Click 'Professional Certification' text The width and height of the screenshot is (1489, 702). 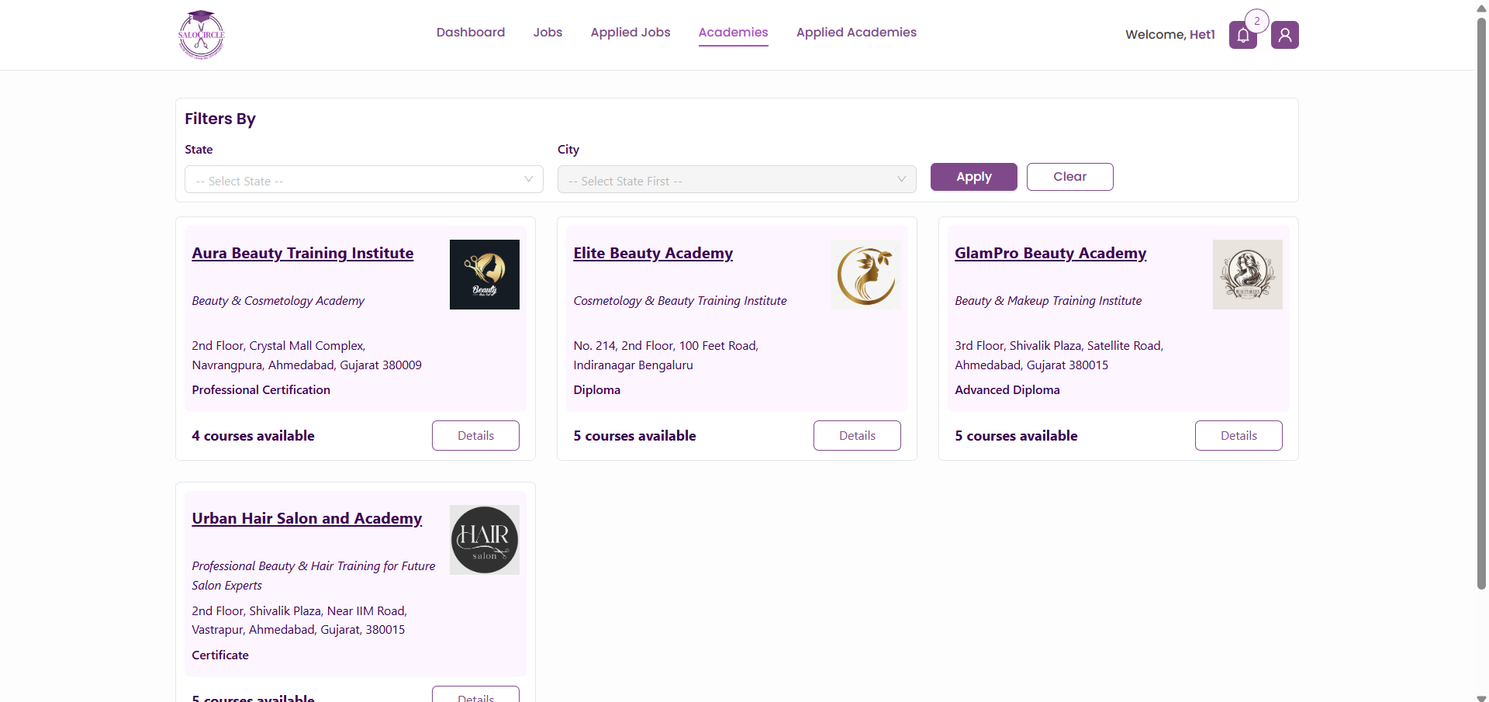tap(261, 390)
